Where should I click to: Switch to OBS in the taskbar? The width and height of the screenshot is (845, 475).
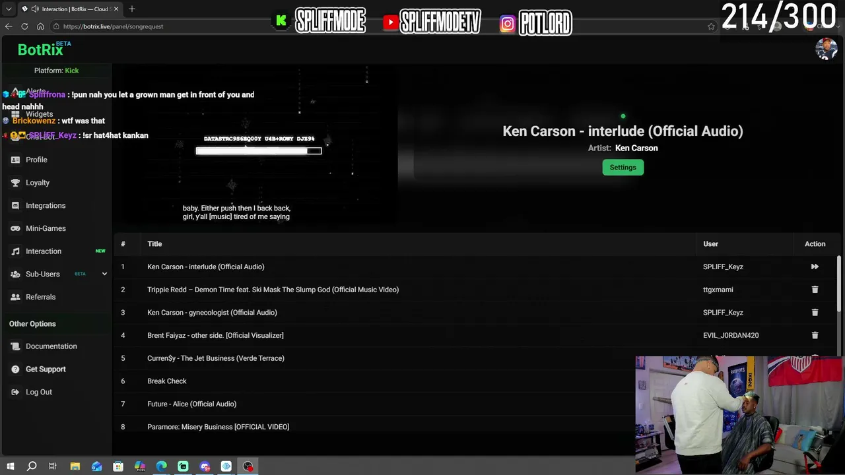[248, 466]
